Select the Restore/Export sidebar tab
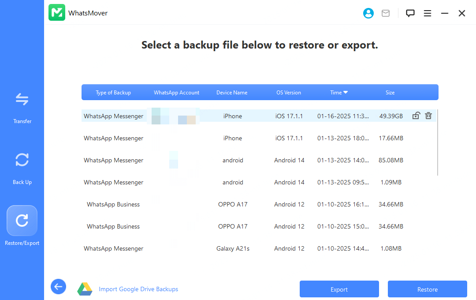Viewport: 476px width, 300px height. (22, 226)
